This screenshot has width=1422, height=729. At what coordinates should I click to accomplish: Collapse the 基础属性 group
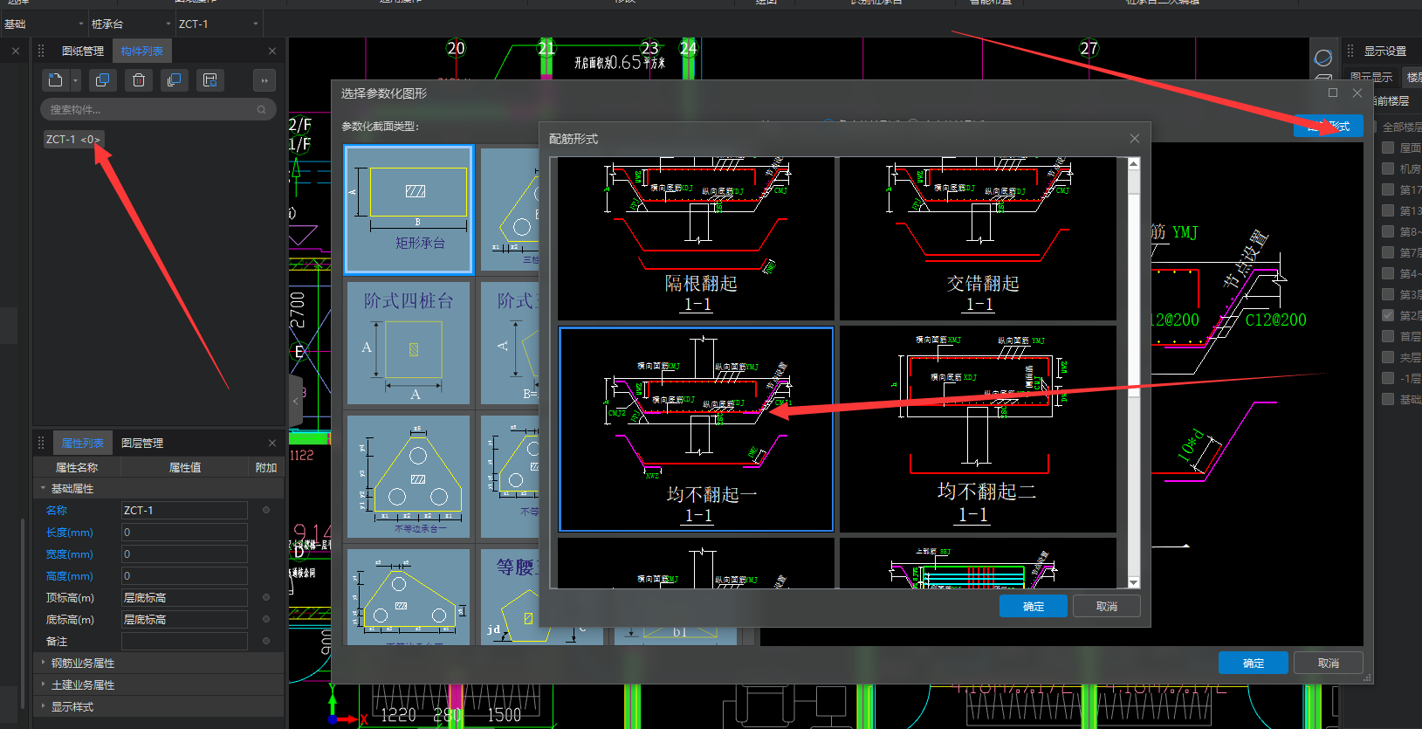(43, 488)
